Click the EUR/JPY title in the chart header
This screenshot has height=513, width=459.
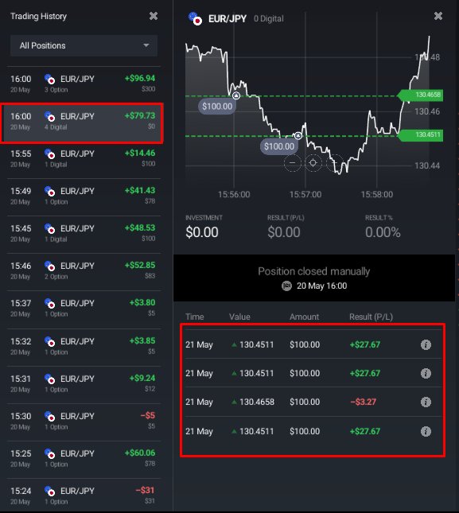228,19
